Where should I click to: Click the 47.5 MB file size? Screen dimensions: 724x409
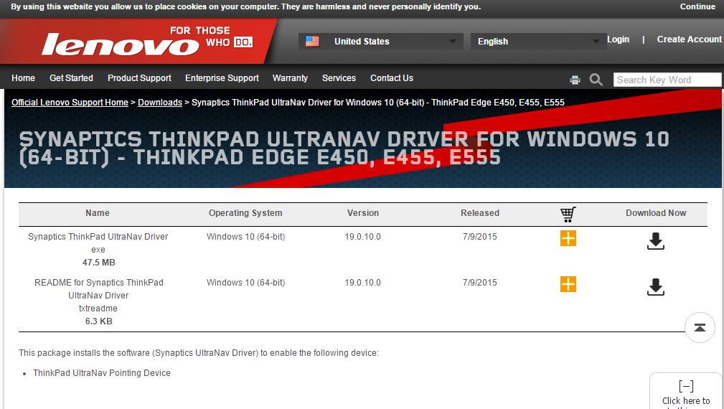point(99,262)
